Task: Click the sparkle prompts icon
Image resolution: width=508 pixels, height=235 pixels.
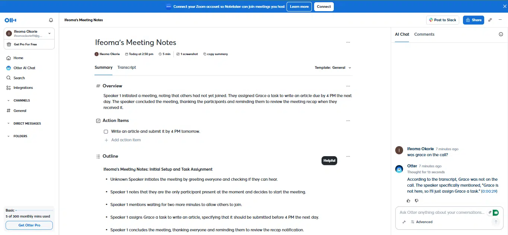Action: click(404, 222)
